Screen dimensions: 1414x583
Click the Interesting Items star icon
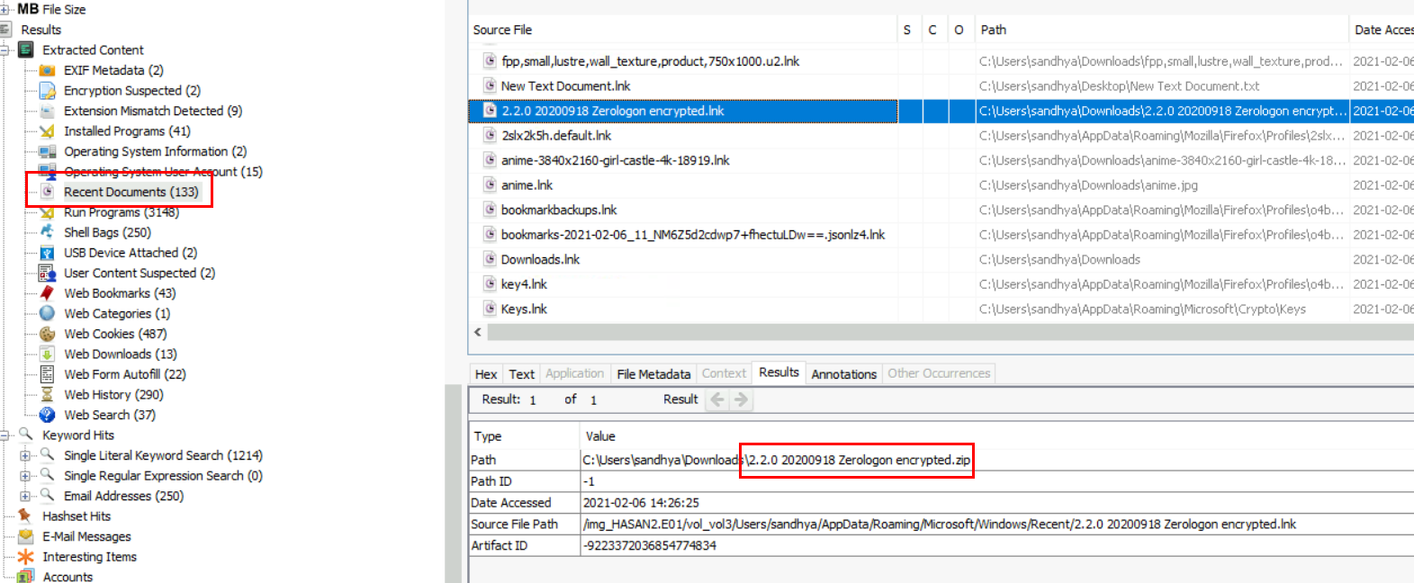26,557
